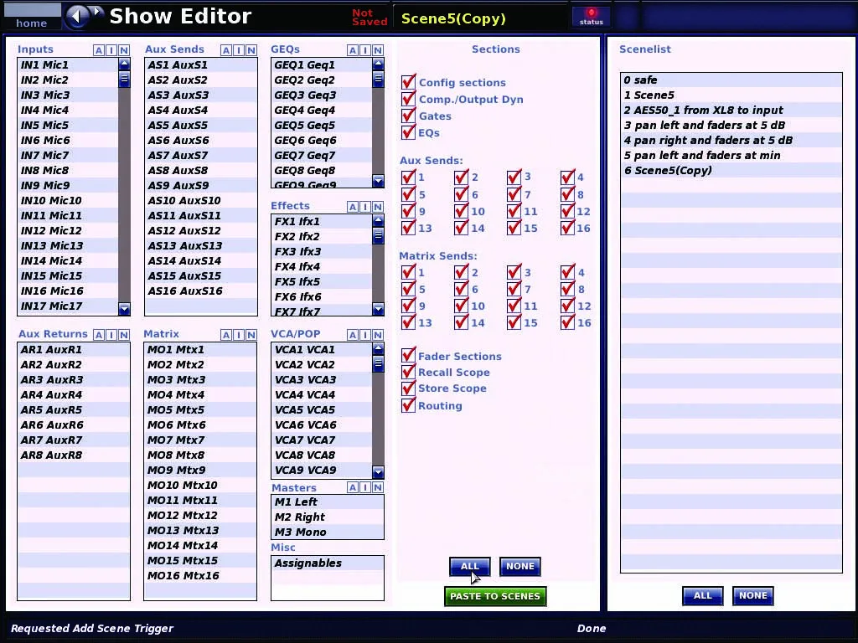The height and width of the screenshot is (643, 858).
Task: Go to the home screen
Action: [x=32, y=17]
